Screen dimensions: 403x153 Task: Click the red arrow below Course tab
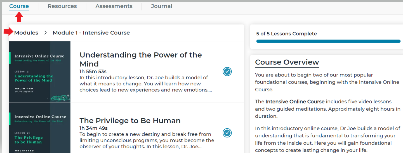pos(19,17)
